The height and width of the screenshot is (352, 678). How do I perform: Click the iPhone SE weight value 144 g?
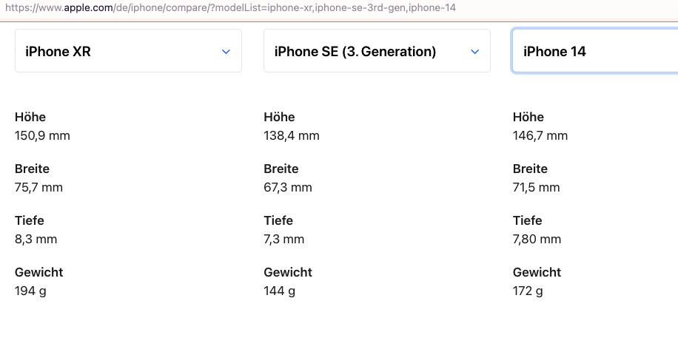point(280,291)
